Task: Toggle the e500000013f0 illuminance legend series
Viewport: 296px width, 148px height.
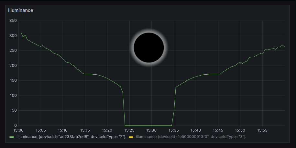Action: (x=191, y=137)
